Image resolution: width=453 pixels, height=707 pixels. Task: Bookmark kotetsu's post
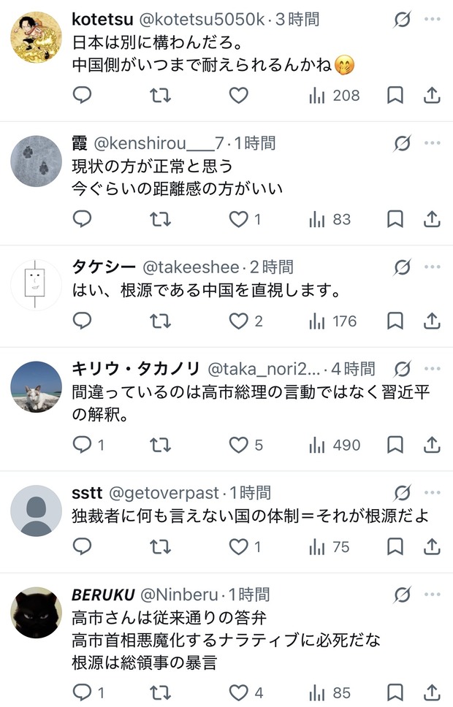(395, 95)
